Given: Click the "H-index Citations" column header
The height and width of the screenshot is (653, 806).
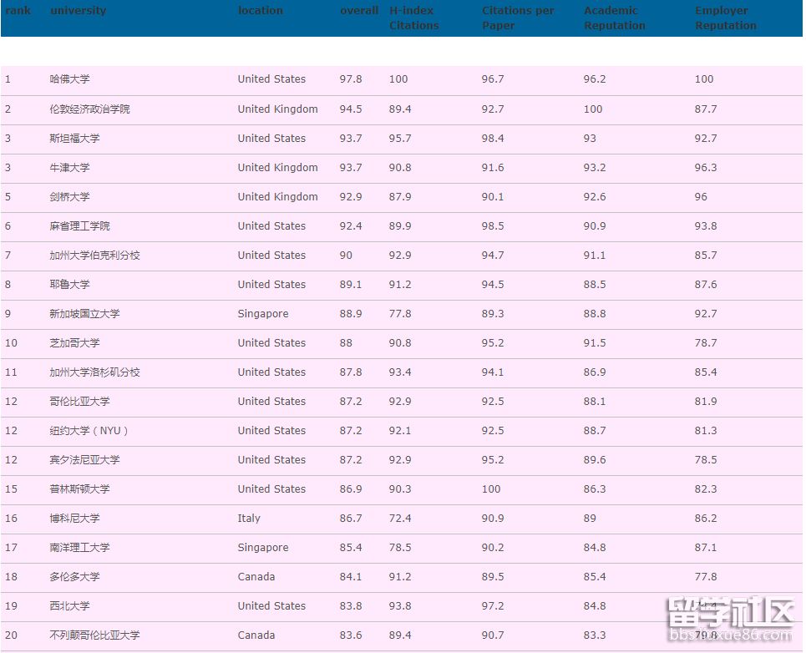Looking at the screenshot, I should point(413,18).
